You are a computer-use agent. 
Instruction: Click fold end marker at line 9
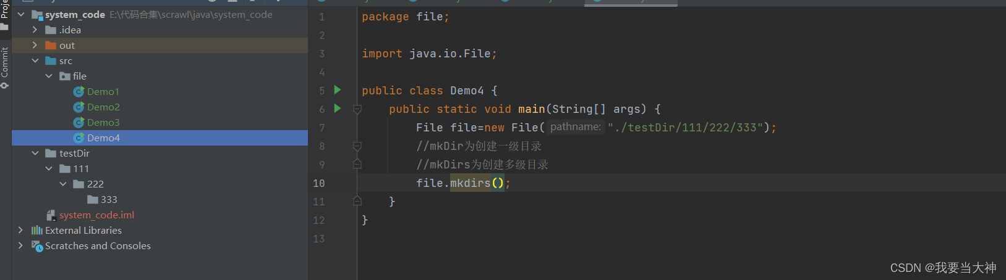pyautogui.click(x=357, y=164)
